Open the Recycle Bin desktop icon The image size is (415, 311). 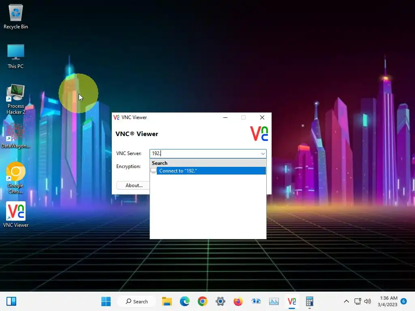(x=16, y=16)
